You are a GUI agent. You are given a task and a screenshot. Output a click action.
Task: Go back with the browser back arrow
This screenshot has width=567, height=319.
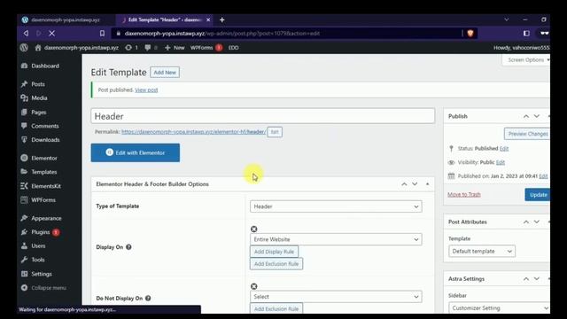(26, 34)
